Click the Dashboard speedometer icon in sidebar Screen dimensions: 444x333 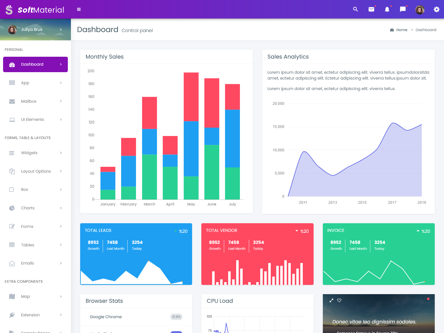click(12, 65)
